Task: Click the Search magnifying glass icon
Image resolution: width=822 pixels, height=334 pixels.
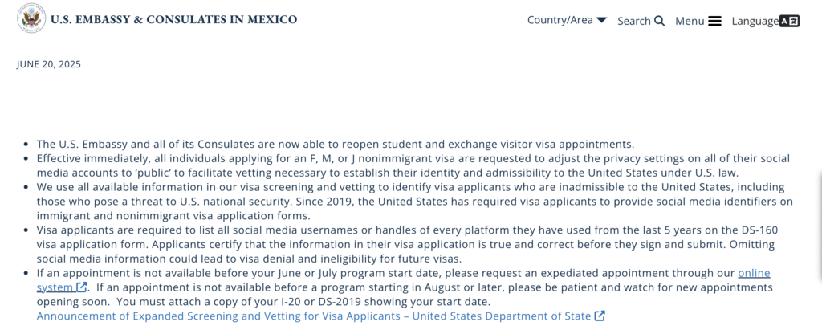Action: pos(660,21)
